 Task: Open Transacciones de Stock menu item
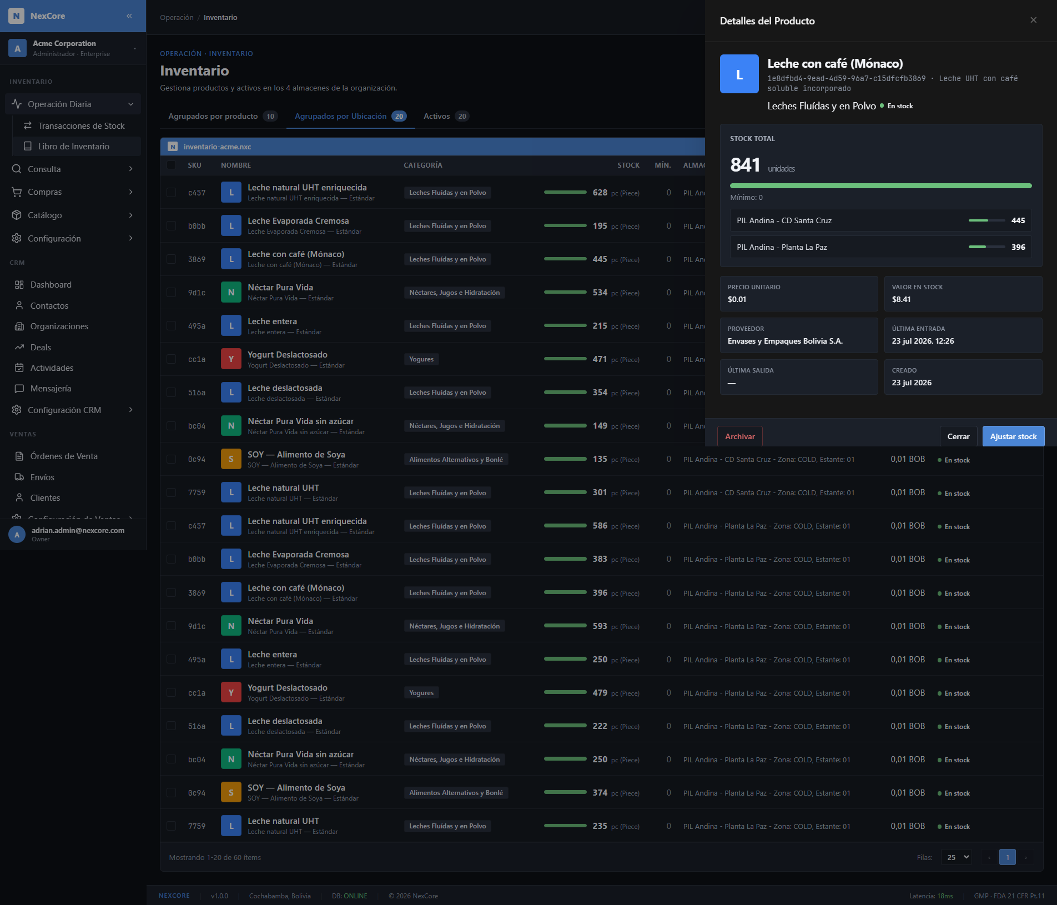point(76,125)
